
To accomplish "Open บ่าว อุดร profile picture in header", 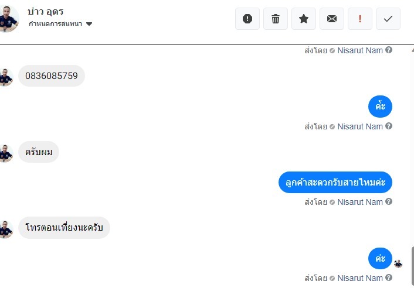I will [x=8, y=19].
